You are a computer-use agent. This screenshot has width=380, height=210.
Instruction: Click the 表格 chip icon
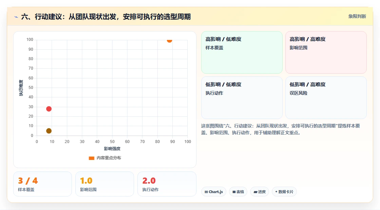[x=234, y=192]
